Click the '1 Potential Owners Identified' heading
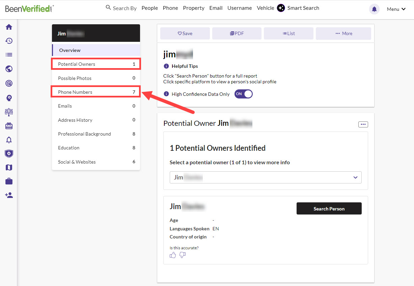 (x=218, y=148)
